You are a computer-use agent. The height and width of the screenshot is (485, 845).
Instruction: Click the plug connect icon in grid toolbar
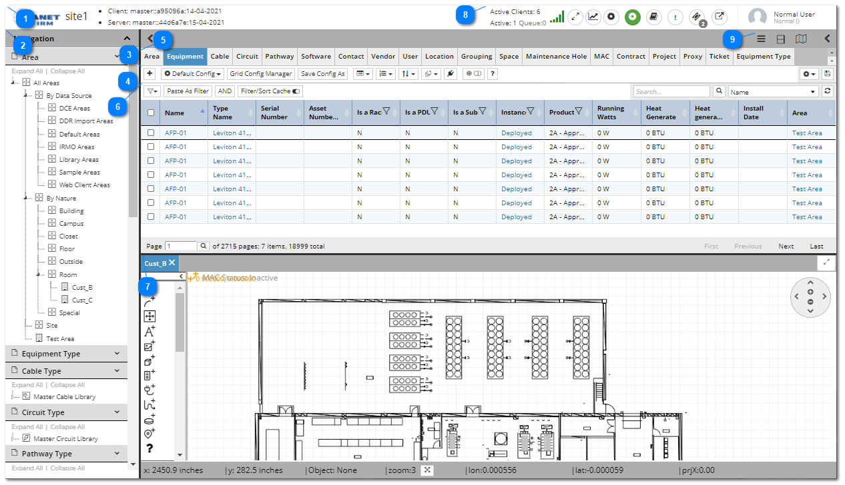[450, 73]
